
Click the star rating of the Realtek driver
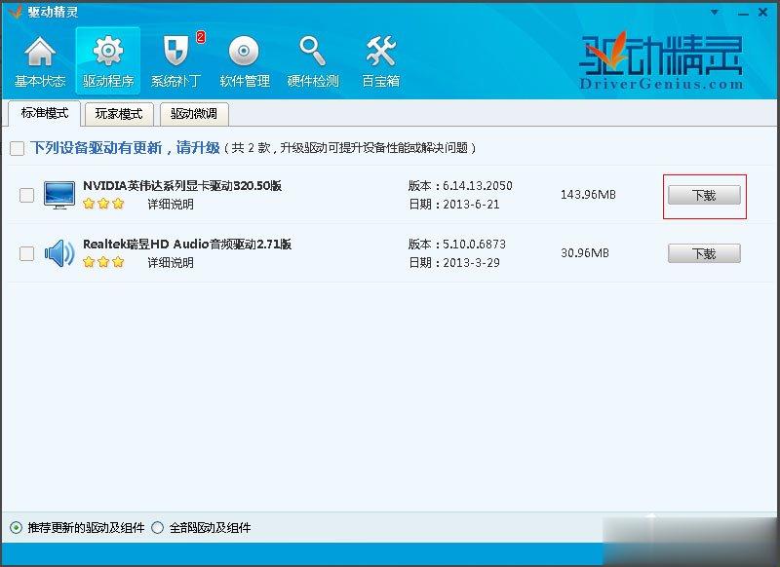tap(103, 262)
